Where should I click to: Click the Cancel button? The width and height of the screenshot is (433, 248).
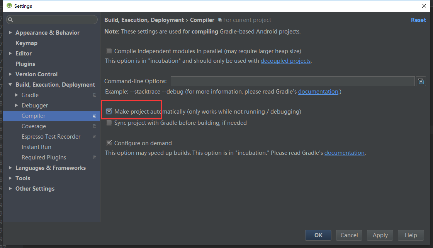coord(349,235)
